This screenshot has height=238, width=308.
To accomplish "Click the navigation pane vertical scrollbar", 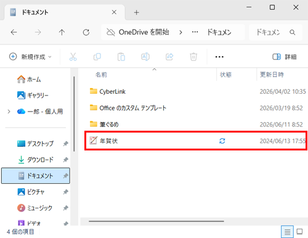I will pos(74,114).
